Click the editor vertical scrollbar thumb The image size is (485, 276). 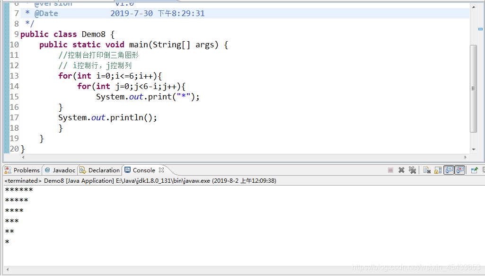click(474, 89)
